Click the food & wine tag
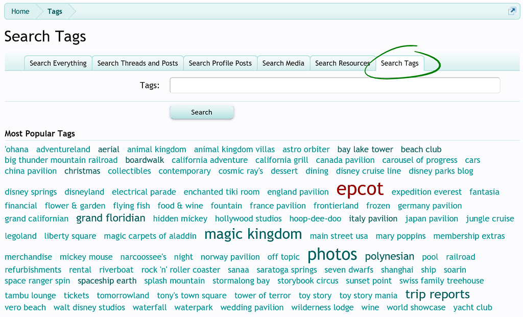 pyautogui.click(x=180, y=205)
